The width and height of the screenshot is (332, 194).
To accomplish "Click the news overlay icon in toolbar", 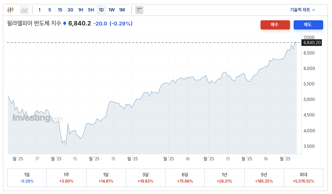I will pos(139,10).
